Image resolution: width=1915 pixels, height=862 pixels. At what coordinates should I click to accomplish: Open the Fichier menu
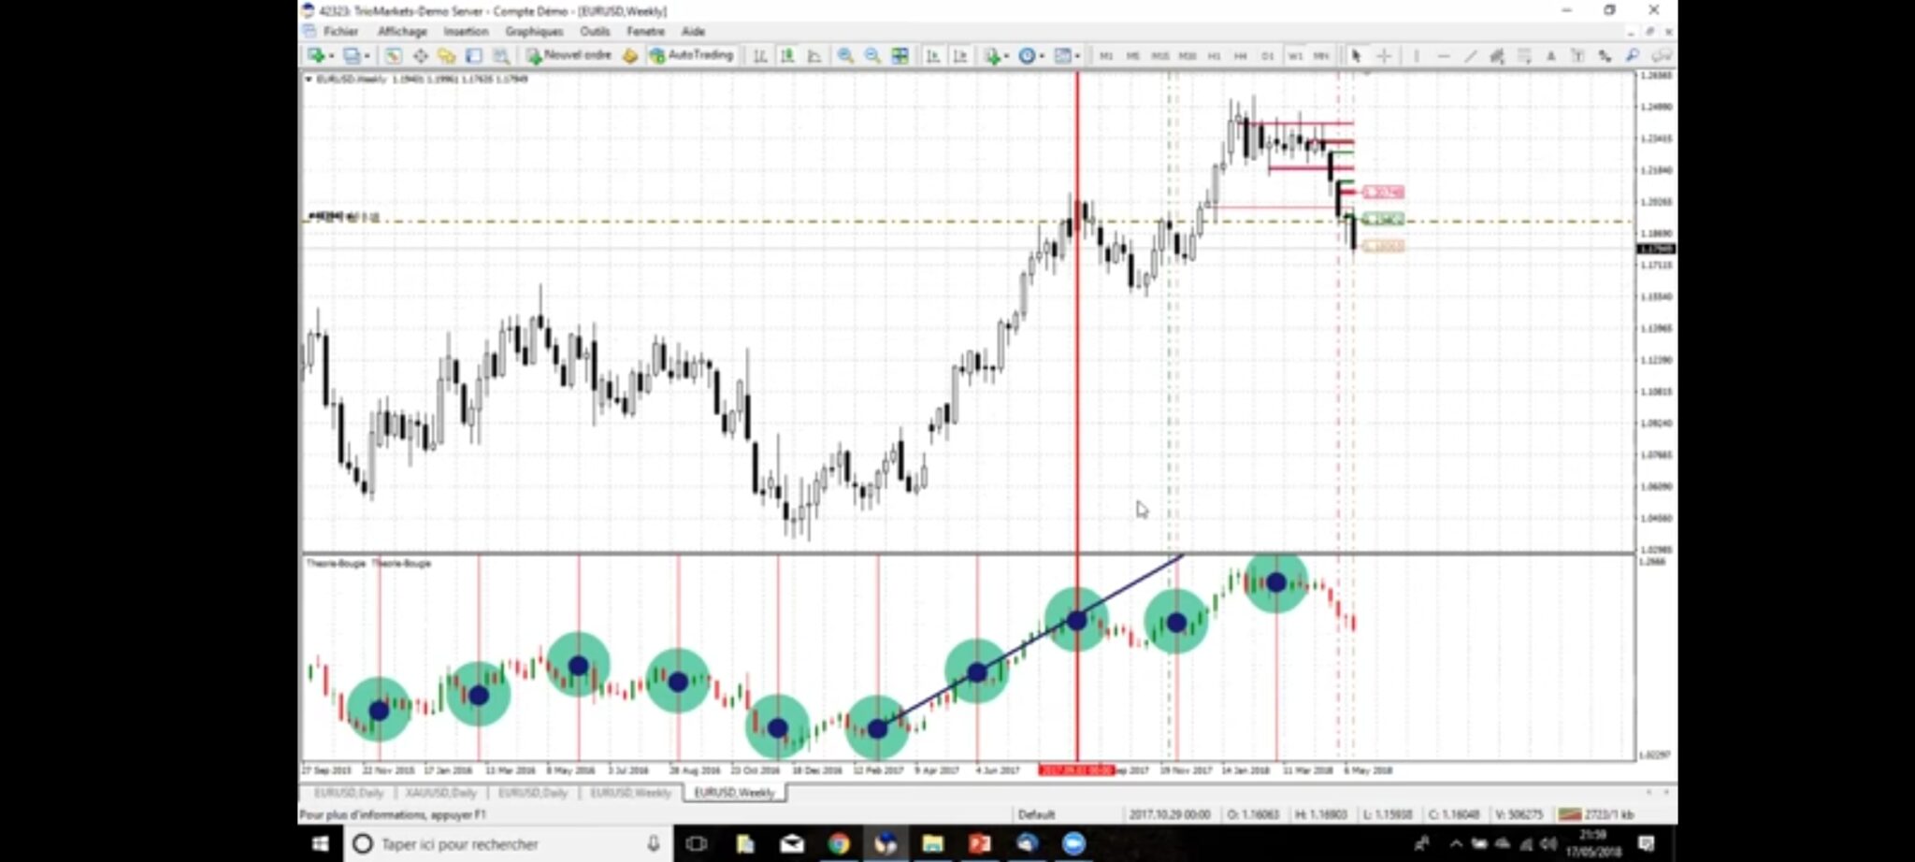tap(341, 32)
